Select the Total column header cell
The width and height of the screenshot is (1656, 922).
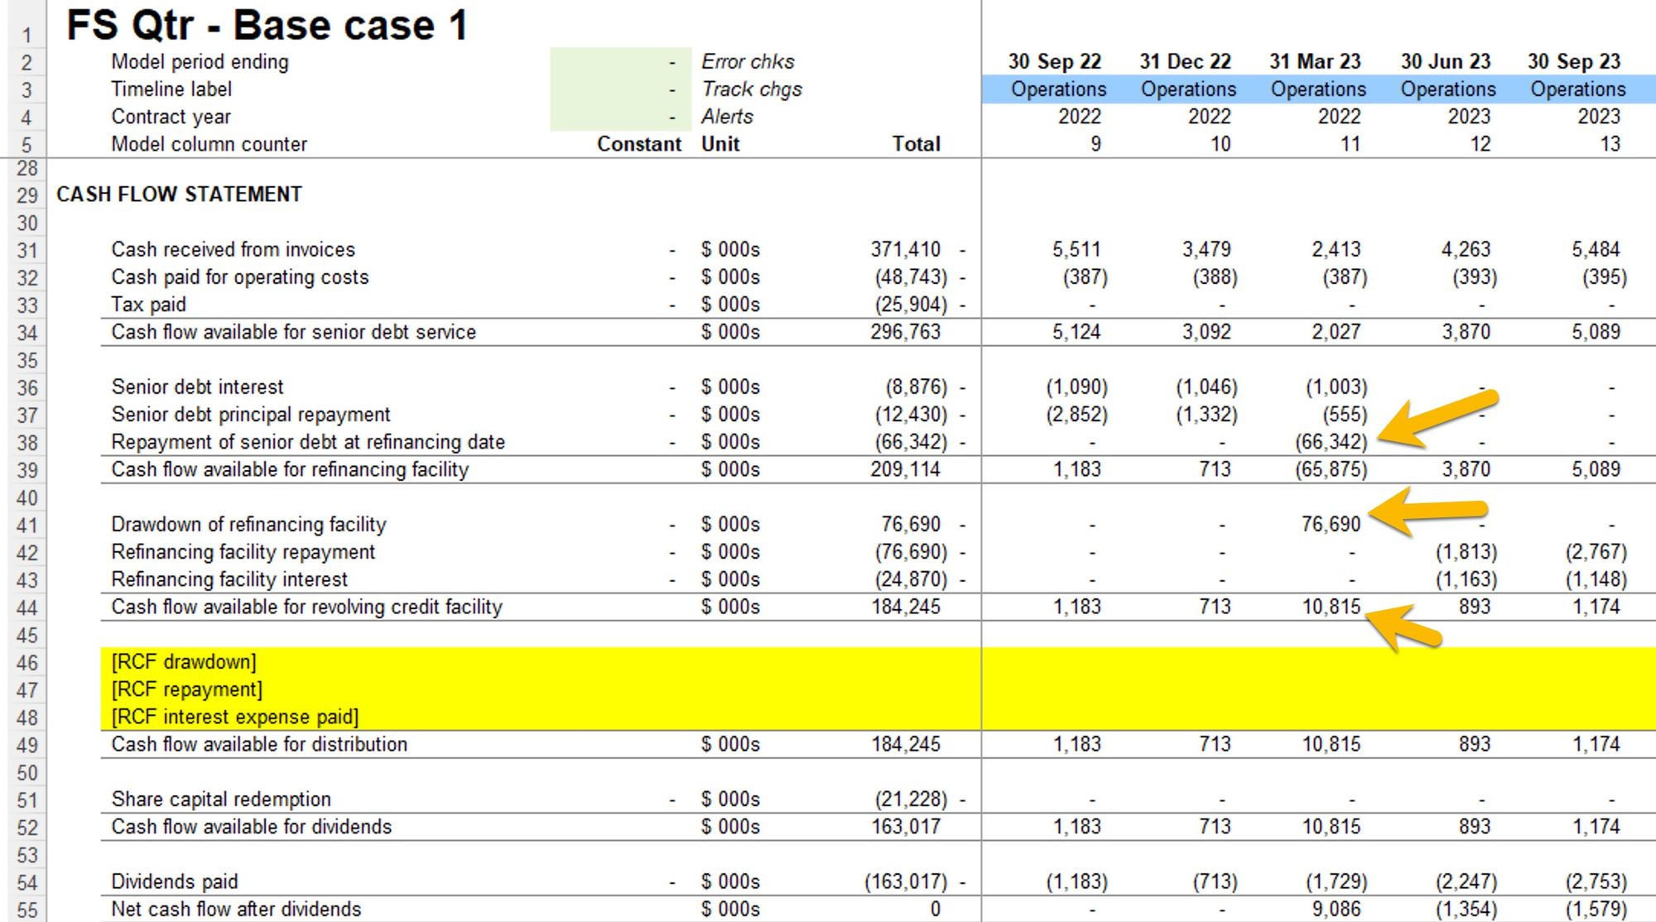[916, 144]
